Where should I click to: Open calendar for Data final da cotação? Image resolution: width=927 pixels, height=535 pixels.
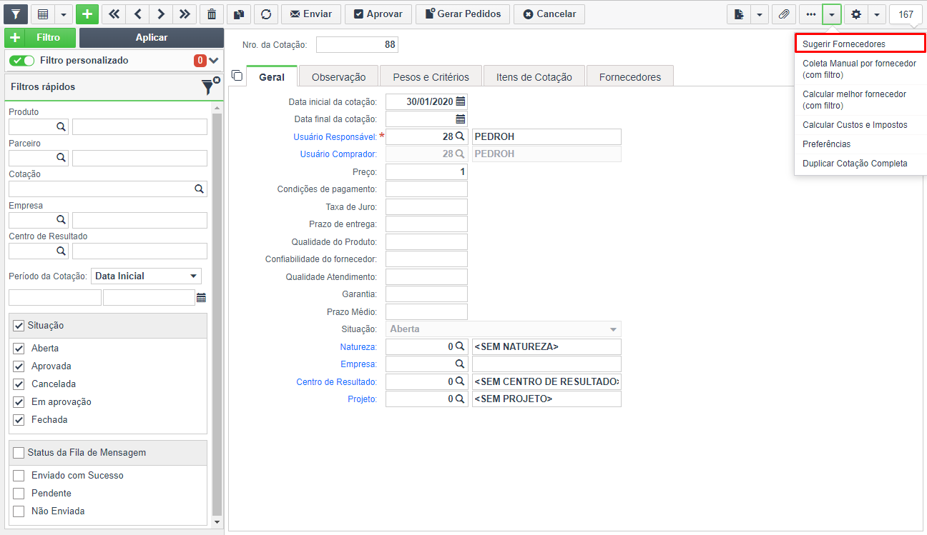click(x=461, y=119)
